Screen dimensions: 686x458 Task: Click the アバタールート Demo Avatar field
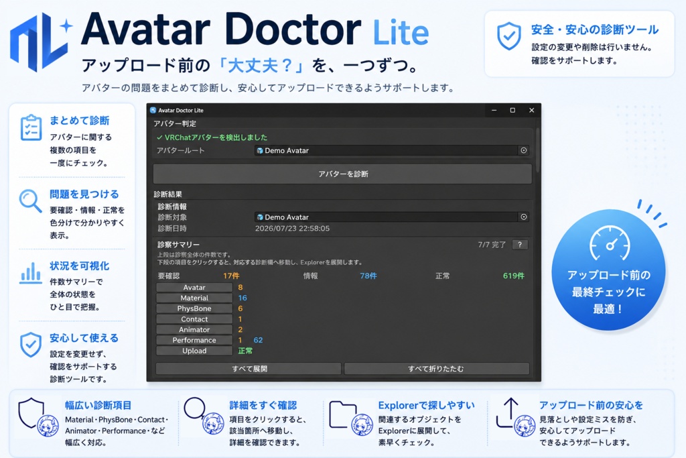(x=387, y=150)
